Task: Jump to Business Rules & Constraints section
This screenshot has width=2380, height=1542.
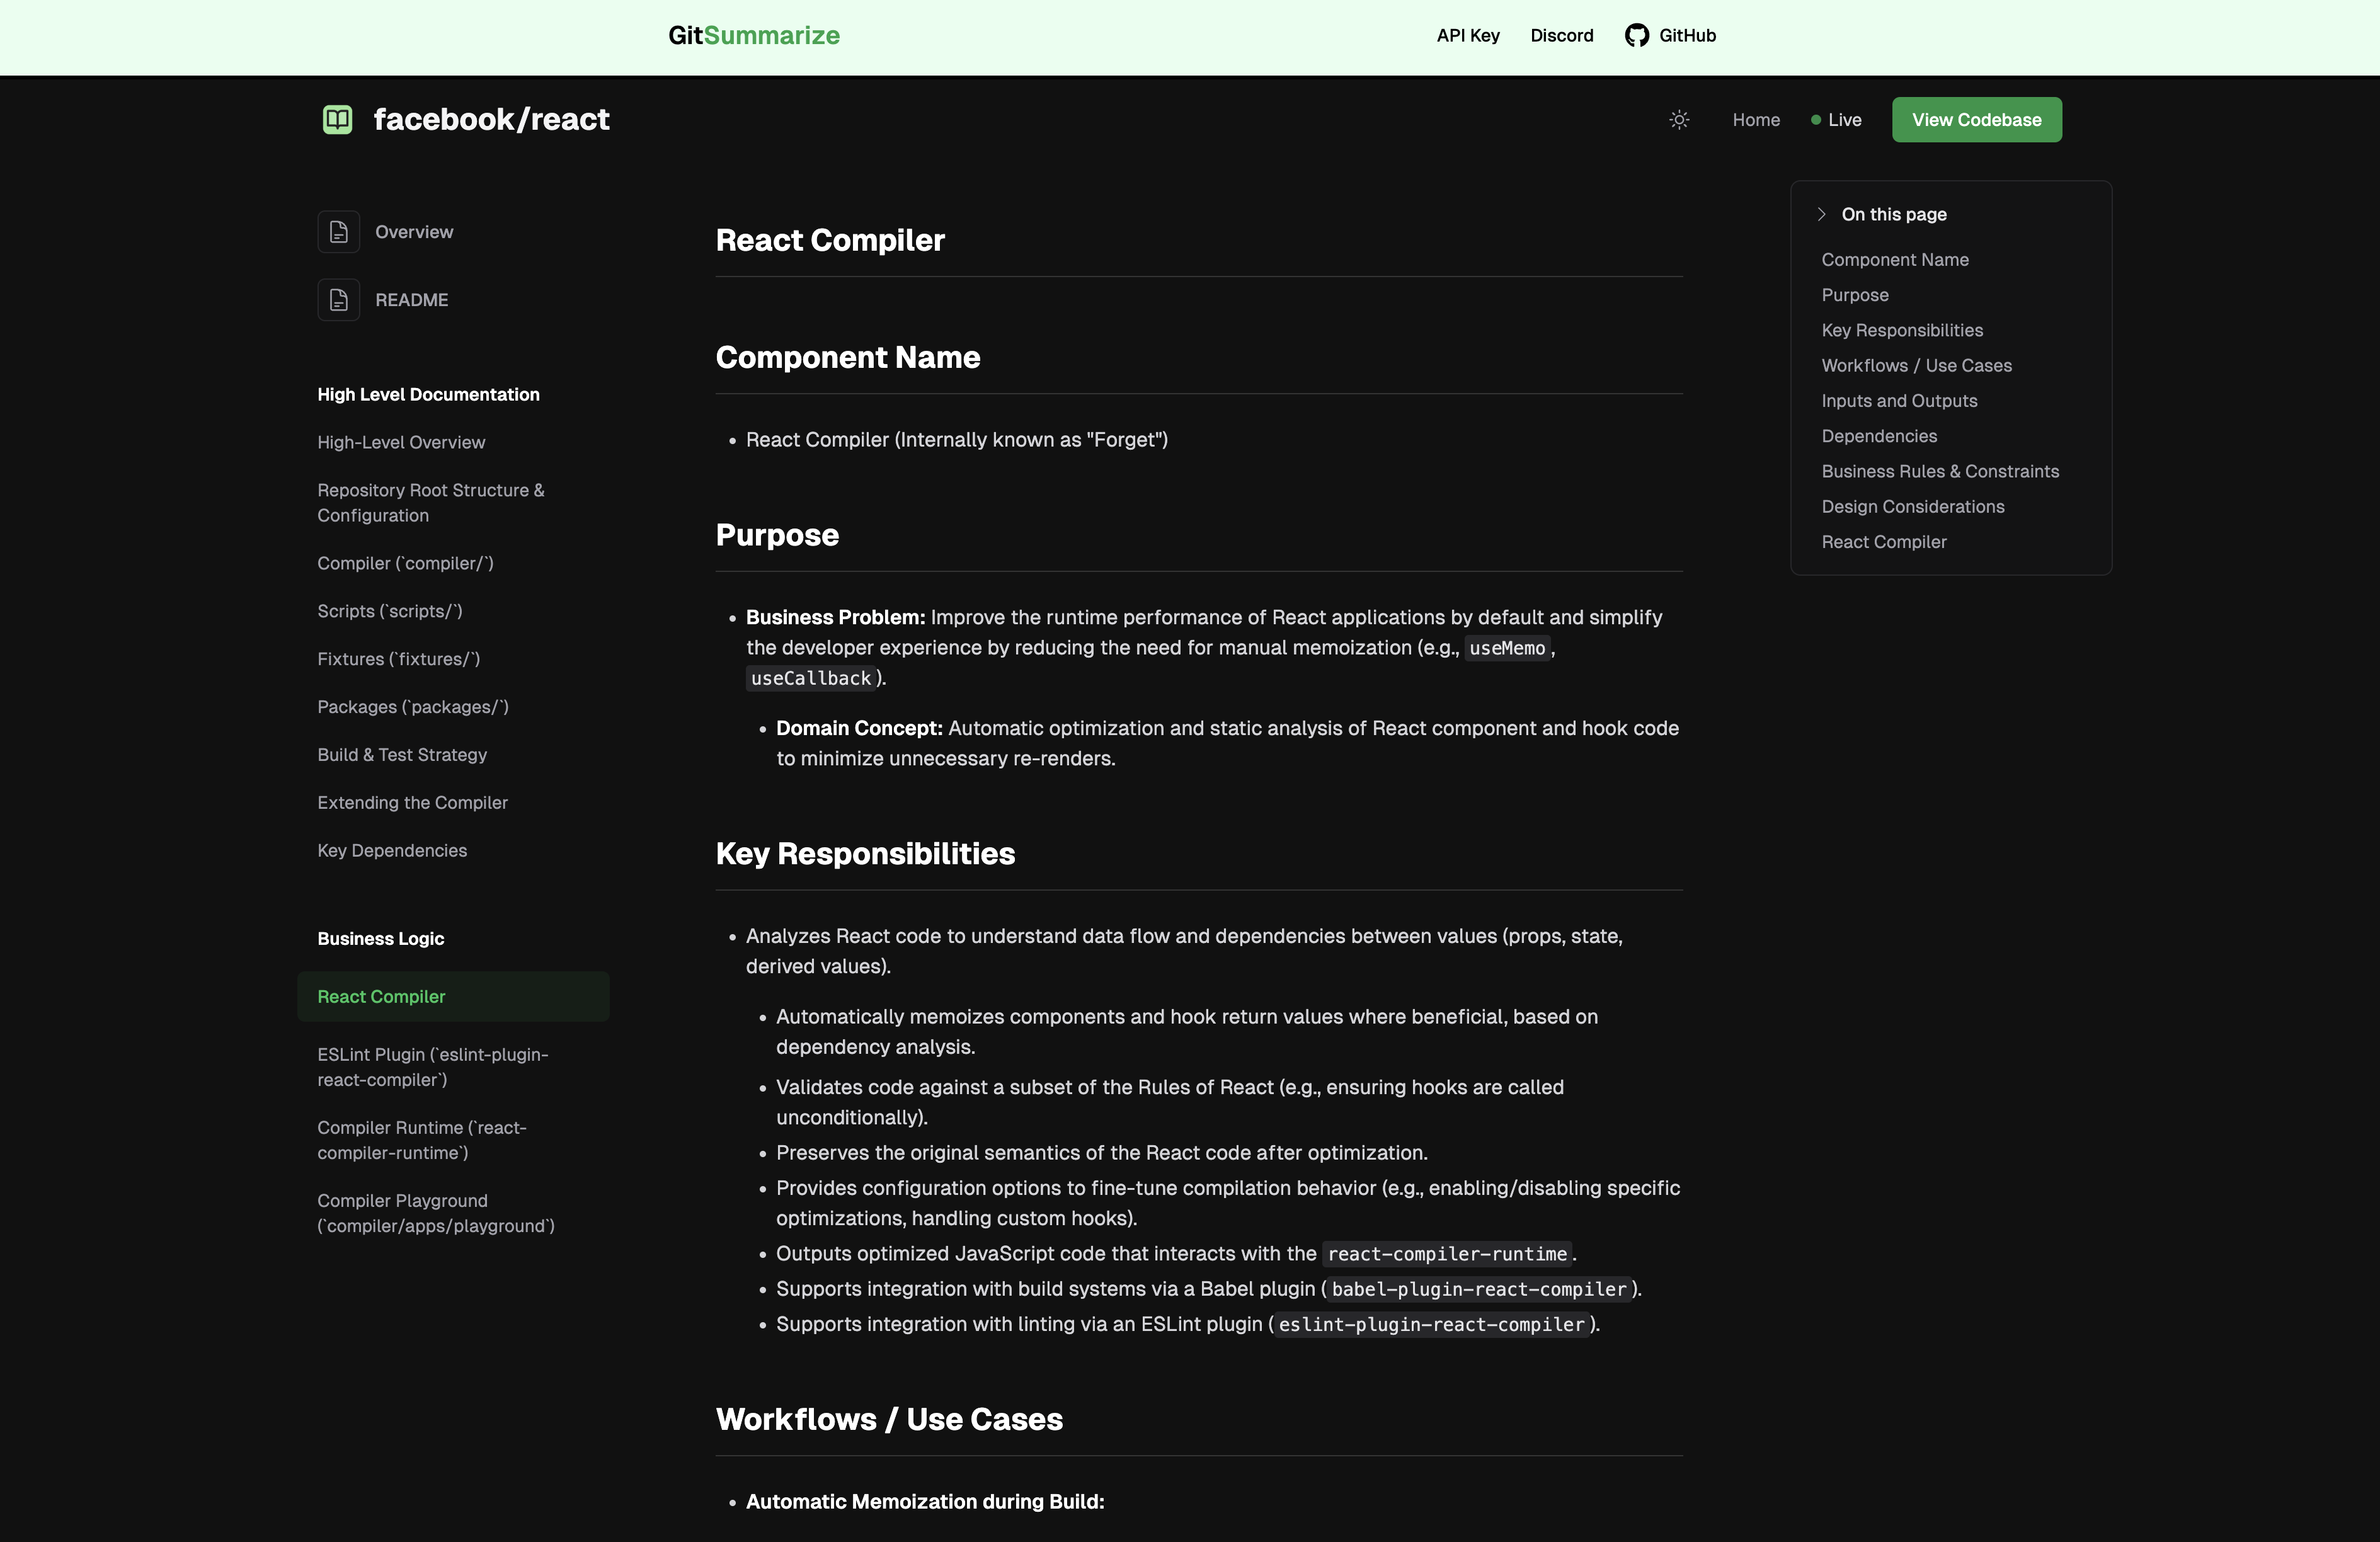Action: (1939, 471)
